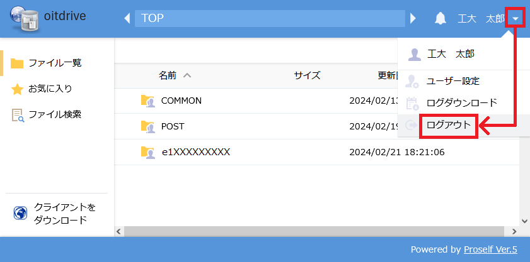This screenshot has width=530, height=262.
Task: Click the COMMON folder icon
Action: coord(147,101)
